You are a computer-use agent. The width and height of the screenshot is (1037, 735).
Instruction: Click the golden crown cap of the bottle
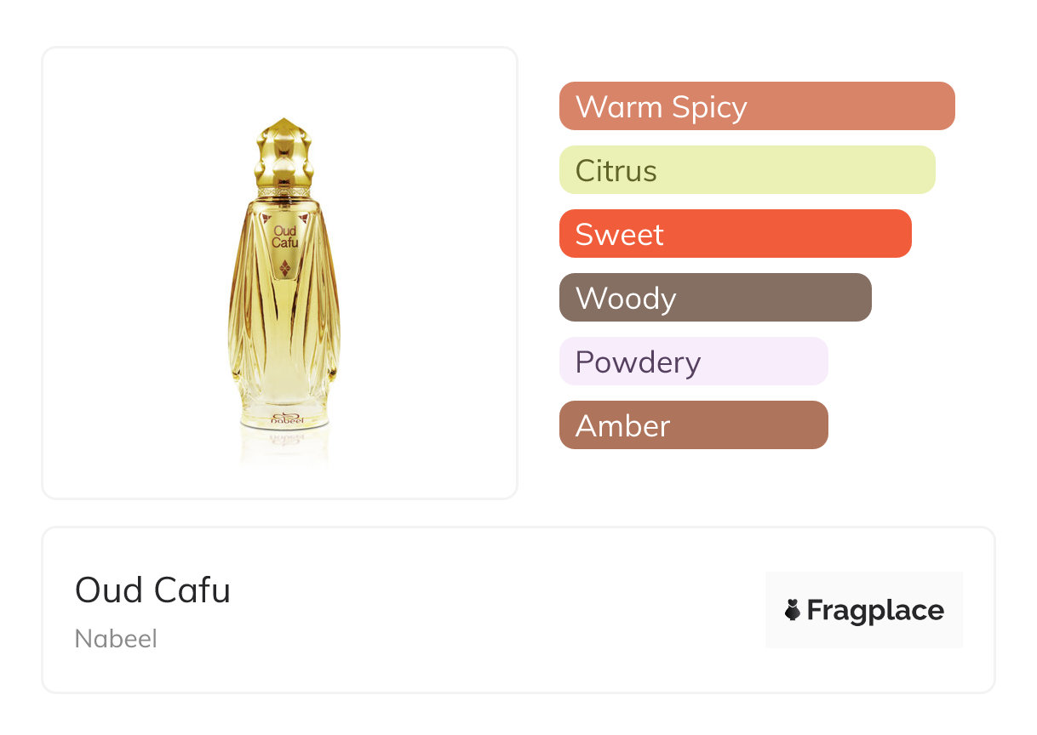[x=283, y=153]
